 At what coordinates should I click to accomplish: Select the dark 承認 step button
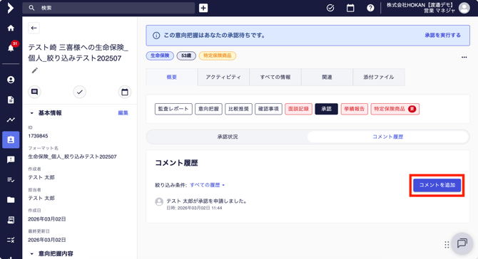point(326,109)
